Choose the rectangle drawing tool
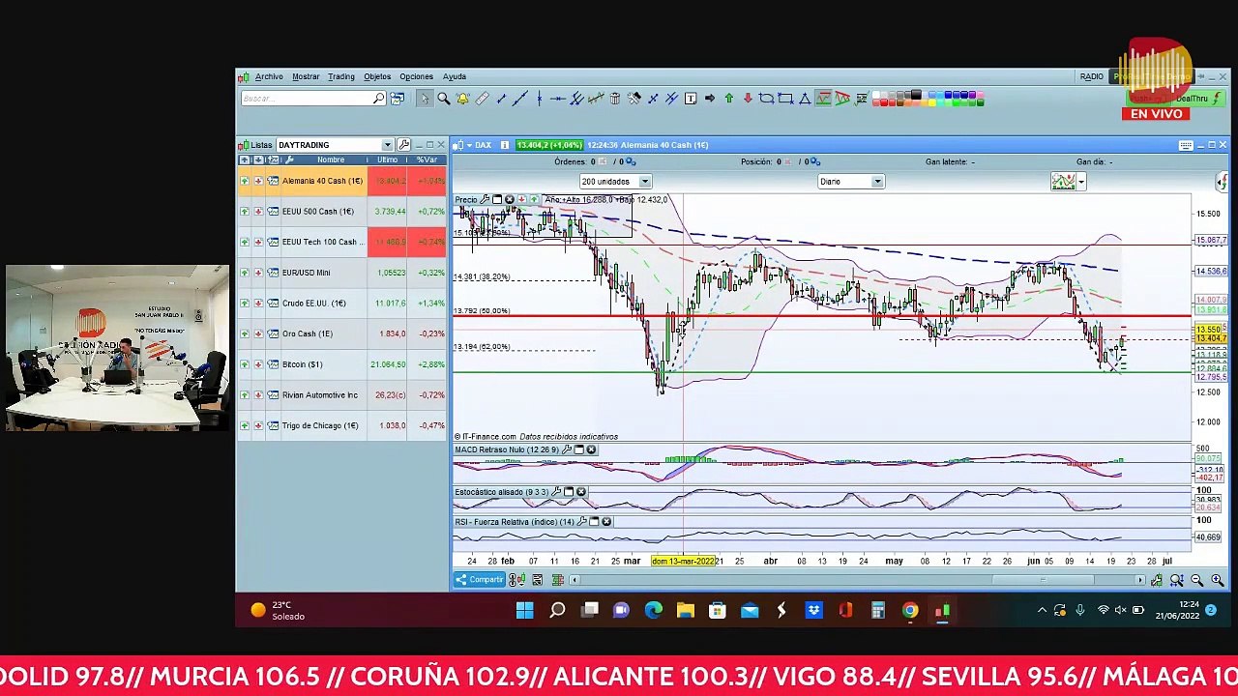 785,99
